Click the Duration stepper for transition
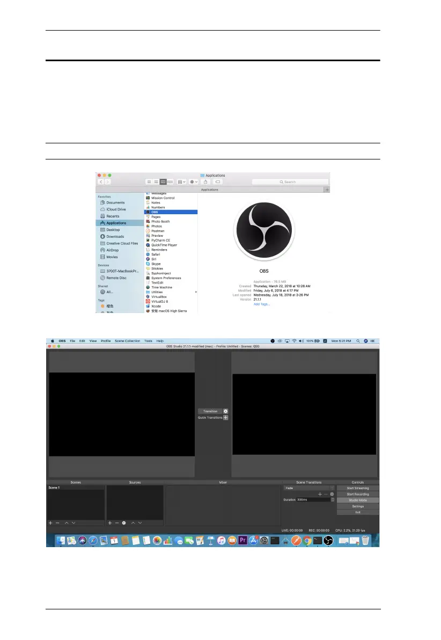The height and width of the screenshot is (640, 441). (333, 500)
